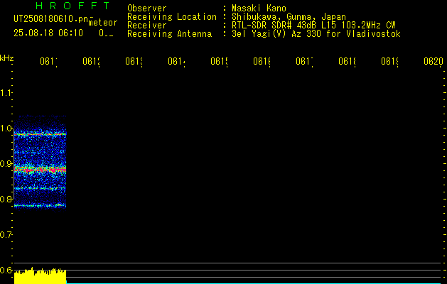Viewport: 447px width, 284px height.
Task: Click the 0615 time marker
Action: coord(219,61)
